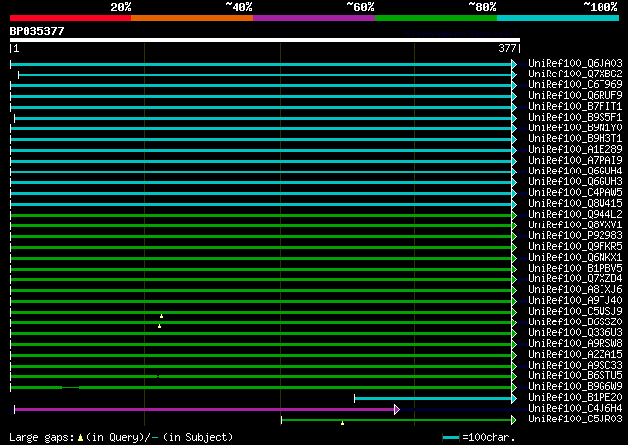The image size is (628, 445).
Task: Select label UniRef100_Q7XZD4
Action: click(575, 279)
